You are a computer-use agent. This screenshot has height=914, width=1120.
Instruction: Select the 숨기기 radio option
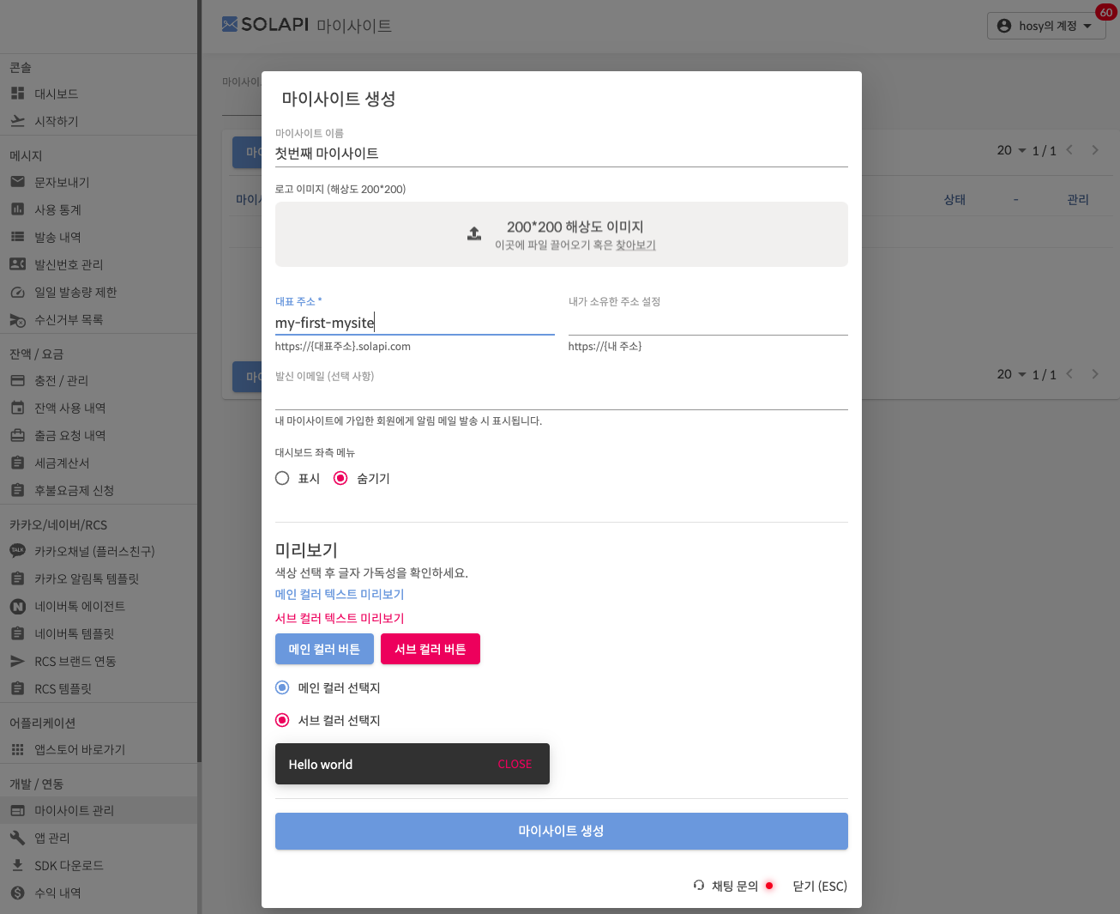pos(340,478)
